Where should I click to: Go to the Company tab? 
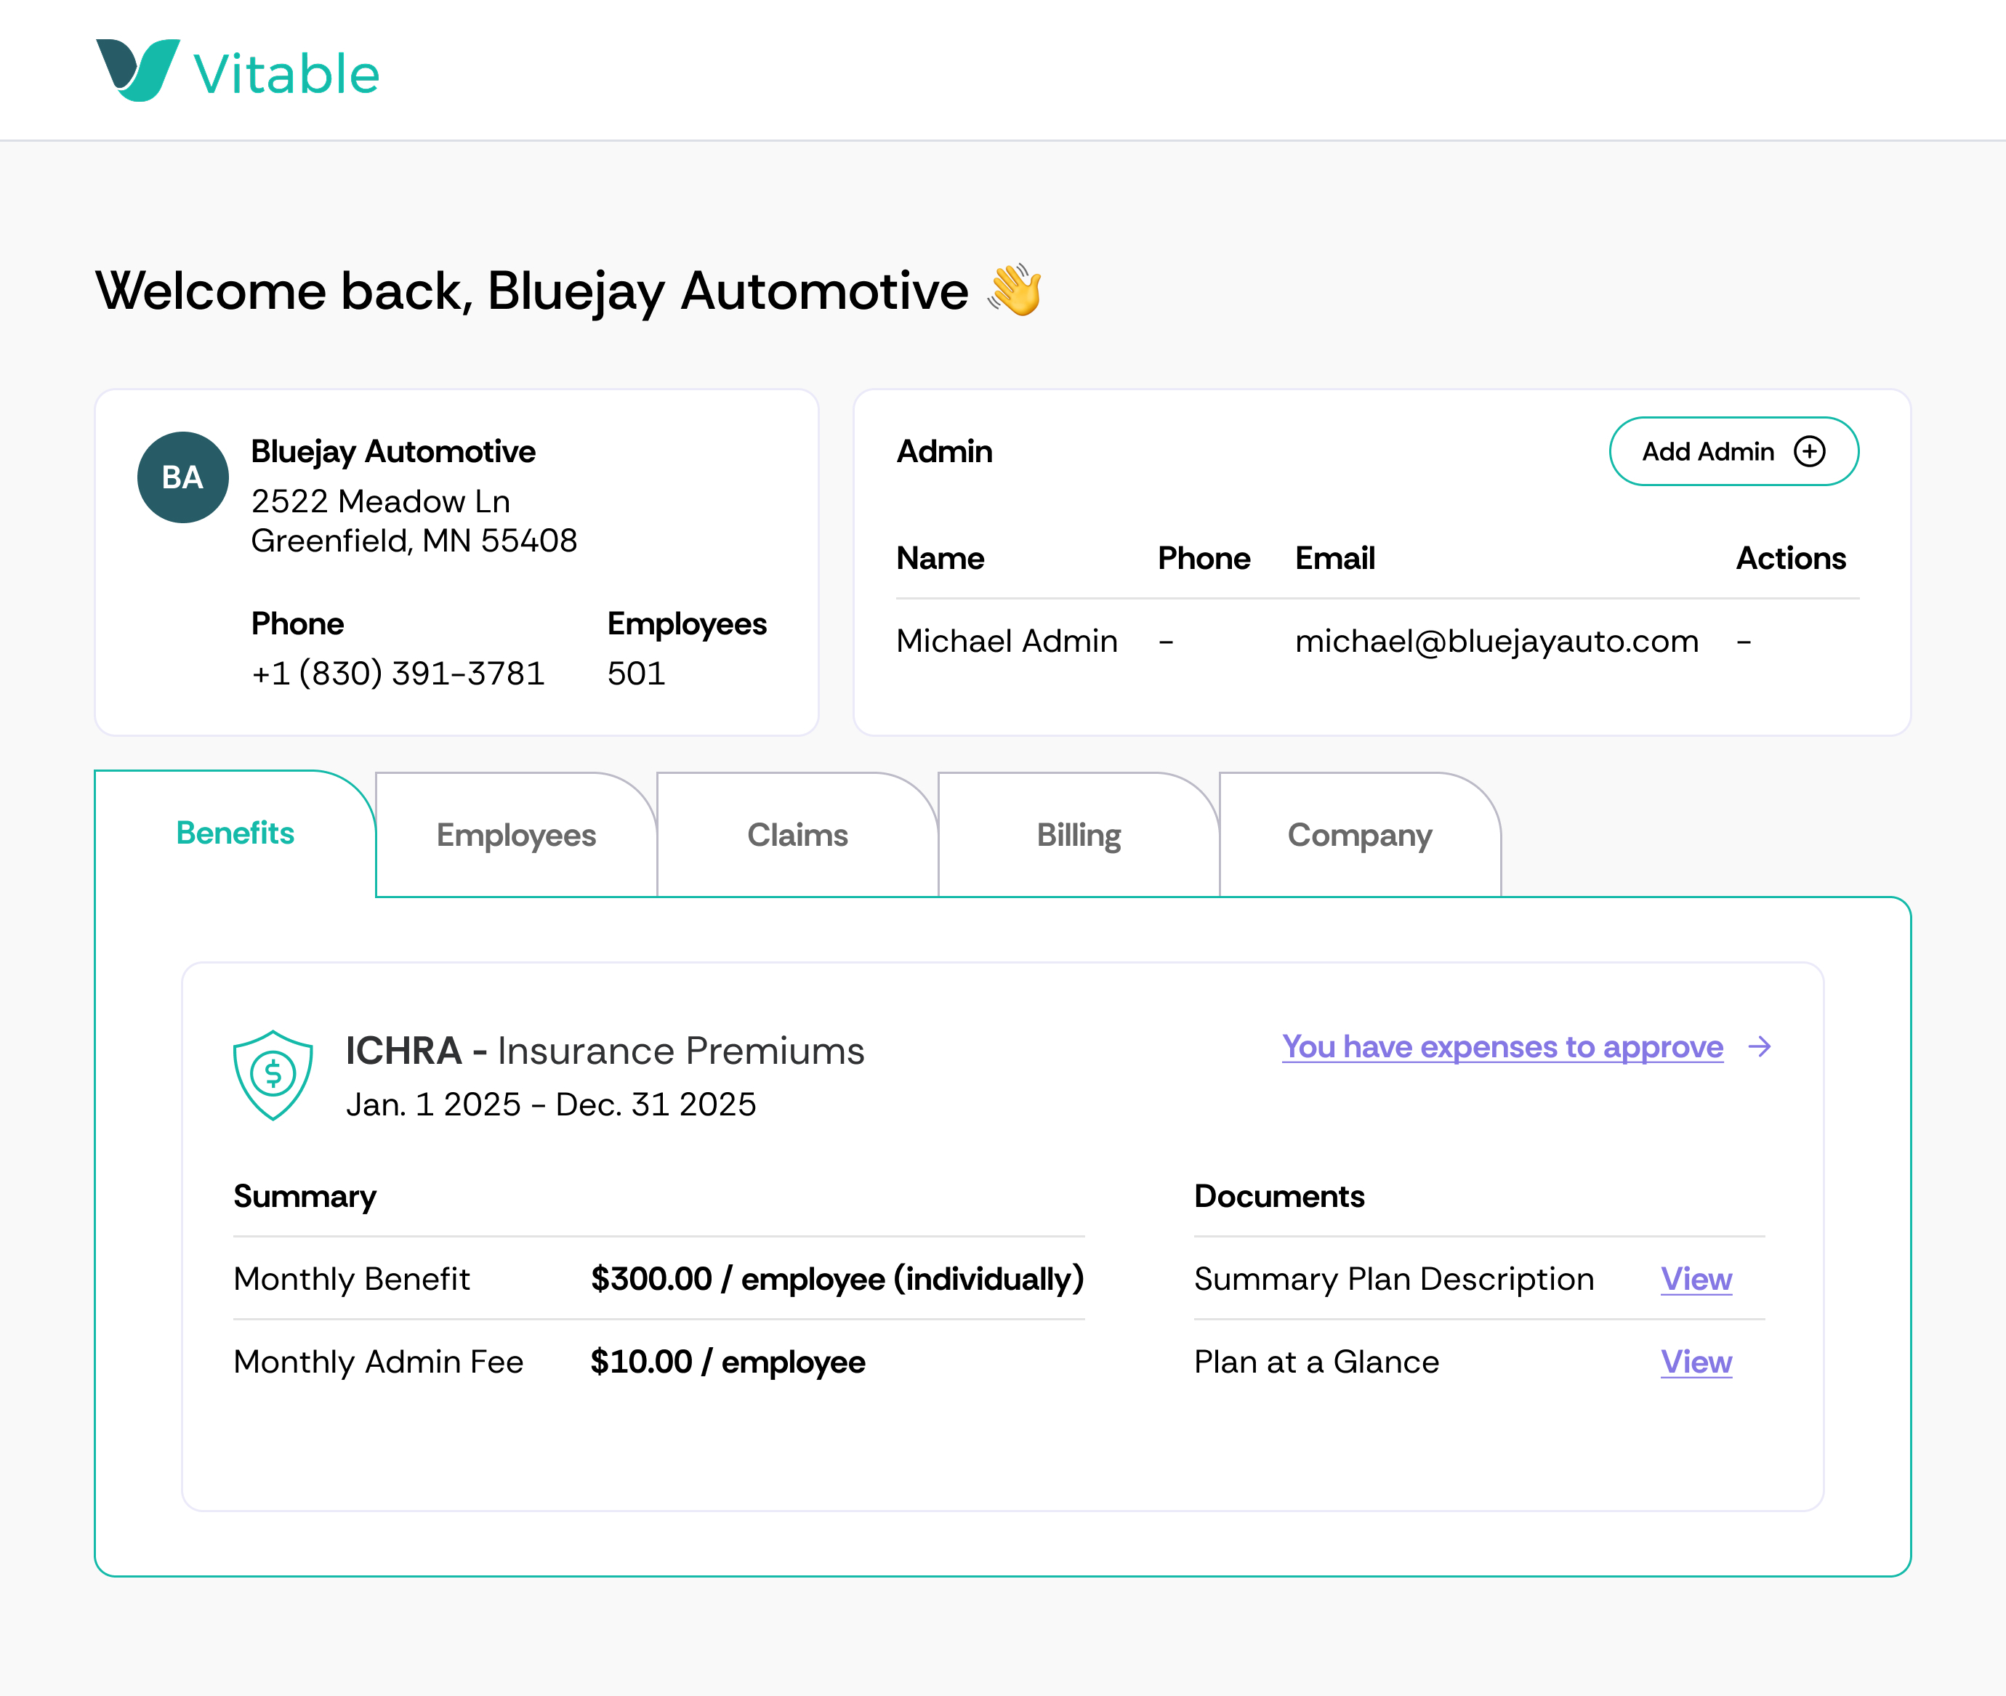(x=1360, y=834)
